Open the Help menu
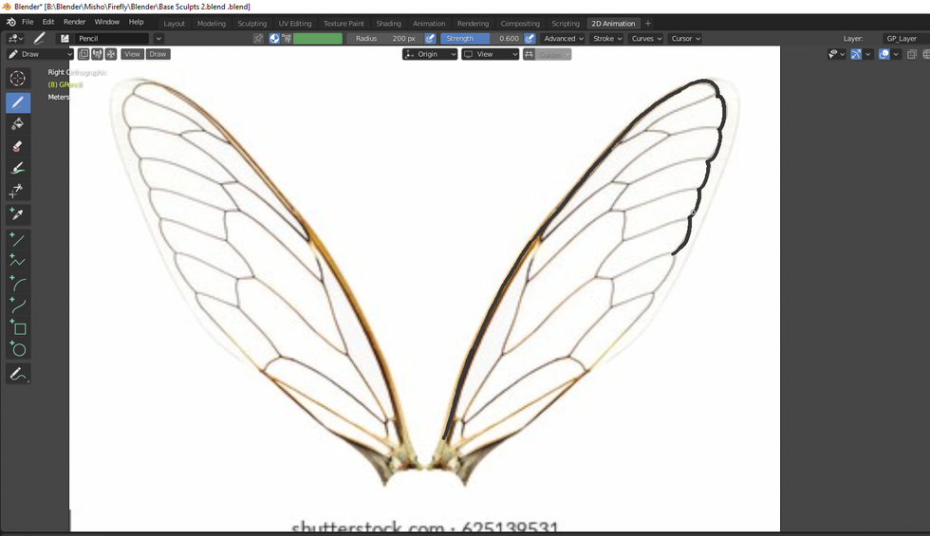The height and width of the screenshot is (536, 930). coord(137,22)
